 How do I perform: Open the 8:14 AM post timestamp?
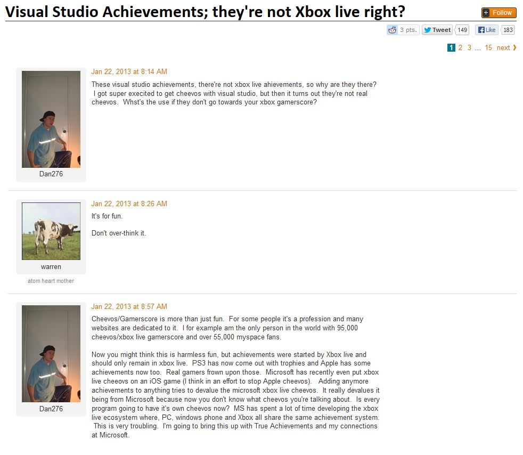click(x=129, y=72)
